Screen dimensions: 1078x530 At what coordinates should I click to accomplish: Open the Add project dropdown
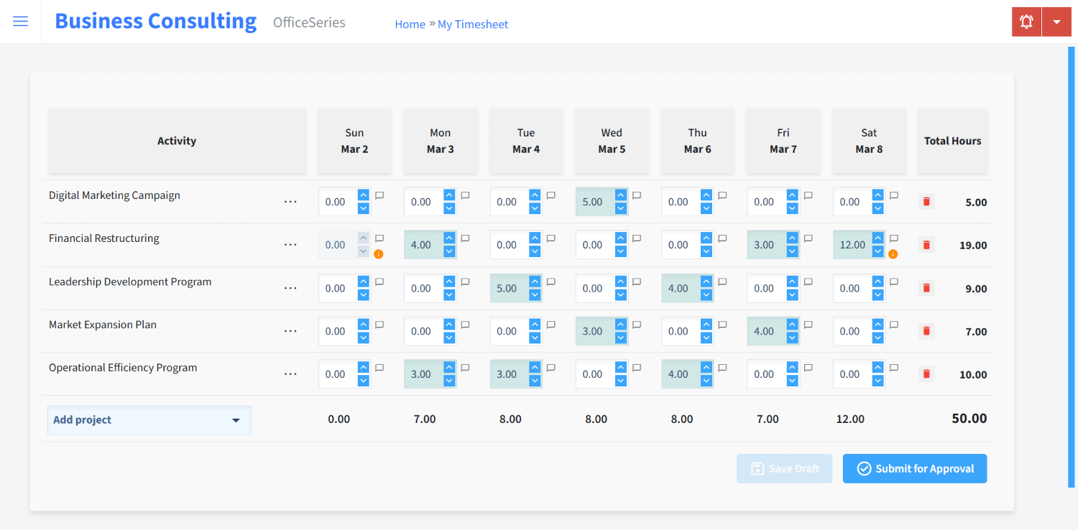pyautogui.click(x=149, y=420)
